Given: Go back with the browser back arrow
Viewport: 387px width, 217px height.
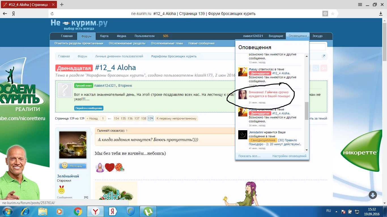Looking at the screenshot, I should click(x=5, y=14).
